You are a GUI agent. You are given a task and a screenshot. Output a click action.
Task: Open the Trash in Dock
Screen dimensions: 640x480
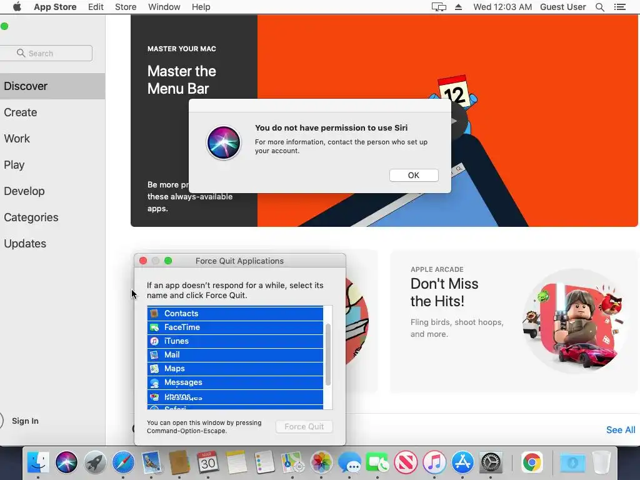pyautogui.click(x=601, y=462)
